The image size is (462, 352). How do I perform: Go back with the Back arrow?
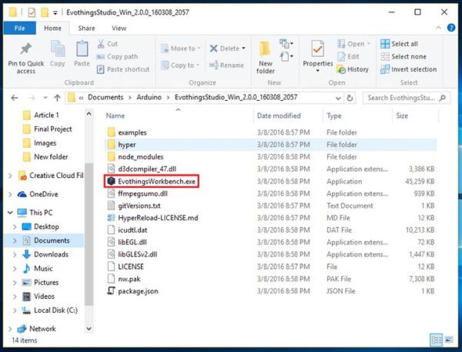pyautogui.click(x=15, y=98)
